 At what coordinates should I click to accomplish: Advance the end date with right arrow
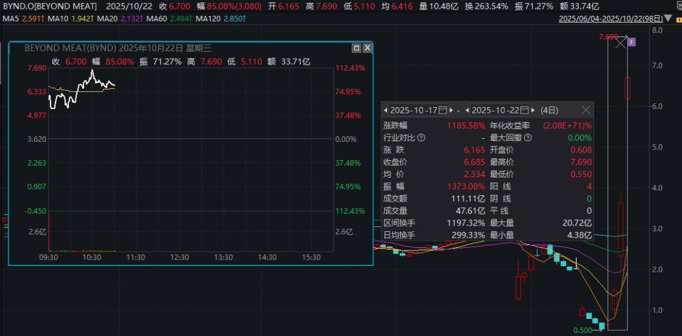click(x=532, y=110)
